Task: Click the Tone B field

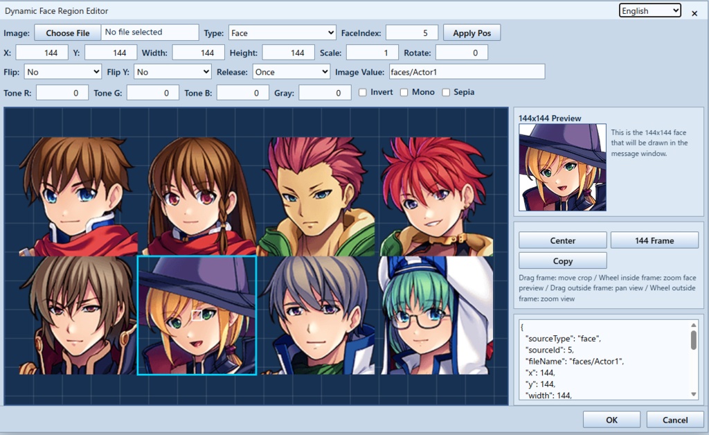Action: coord(243,93)
